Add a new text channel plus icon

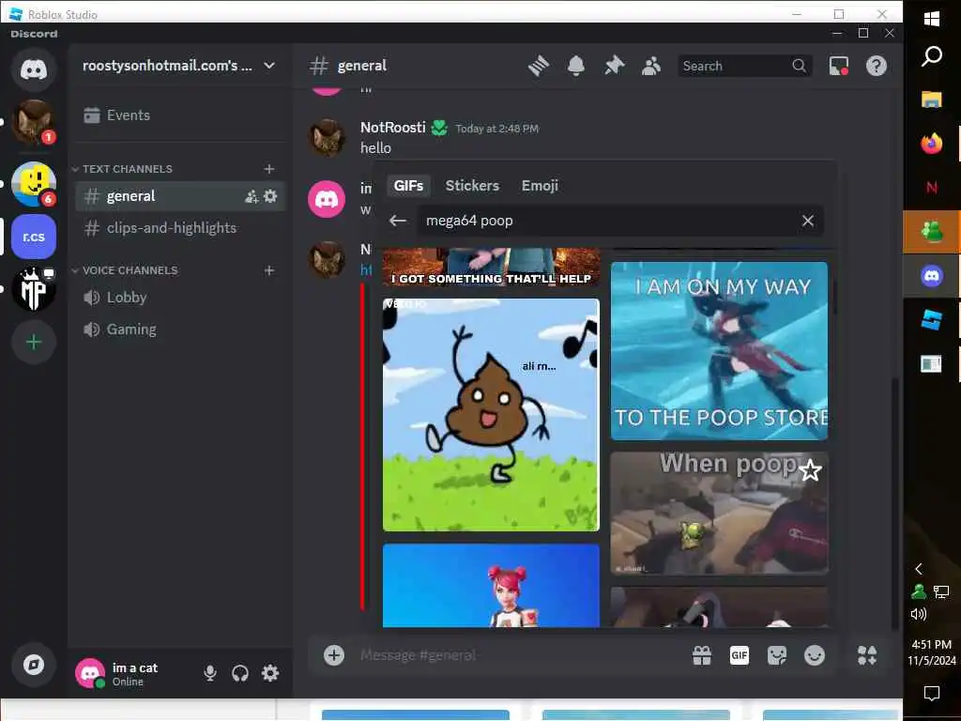pos(269,169)
